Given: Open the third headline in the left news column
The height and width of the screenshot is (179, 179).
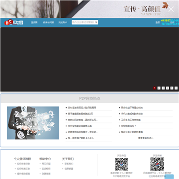Looking at the screenshot, I should (83, 120).
